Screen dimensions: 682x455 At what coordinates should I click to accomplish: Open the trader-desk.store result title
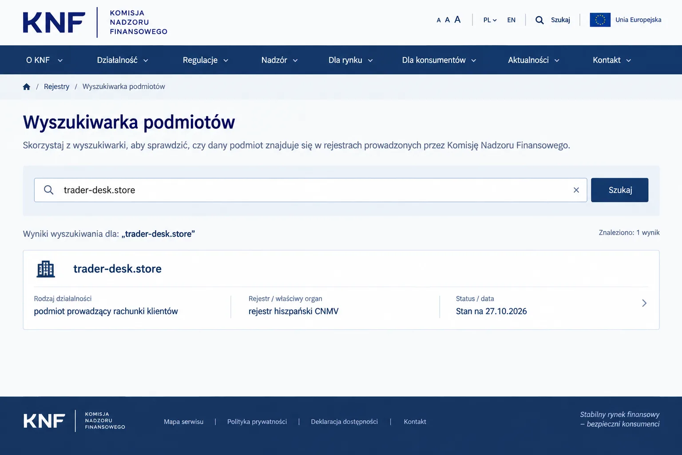[117, 269]
